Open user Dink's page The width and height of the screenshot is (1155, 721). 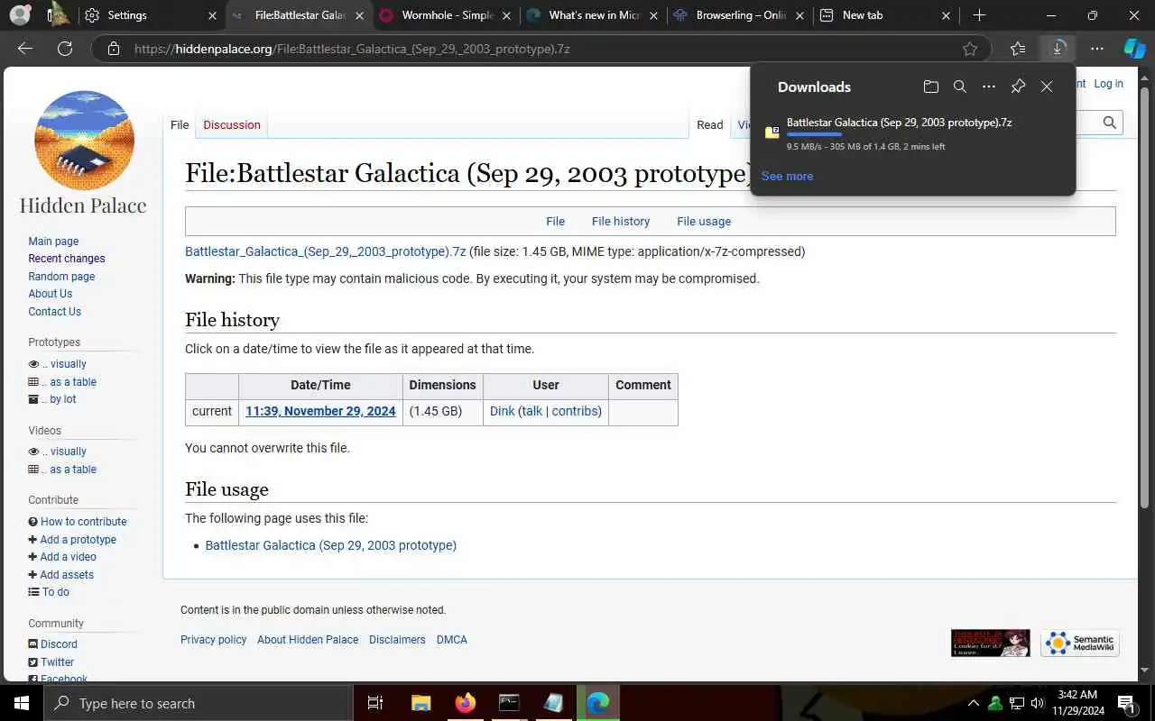[x=502, y=411]
